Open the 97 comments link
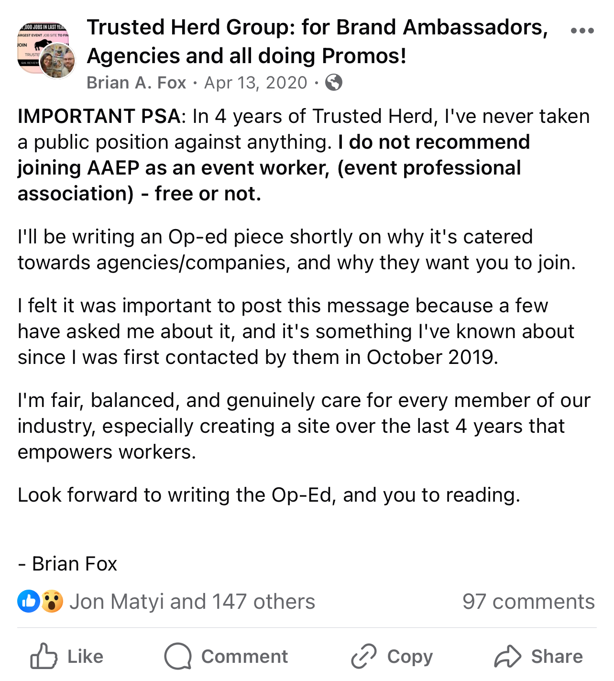 point(528,602)
